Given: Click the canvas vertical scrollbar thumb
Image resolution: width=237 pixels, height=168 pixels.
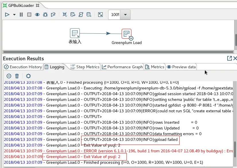Looking at the screenshot, I should [236, 40].
